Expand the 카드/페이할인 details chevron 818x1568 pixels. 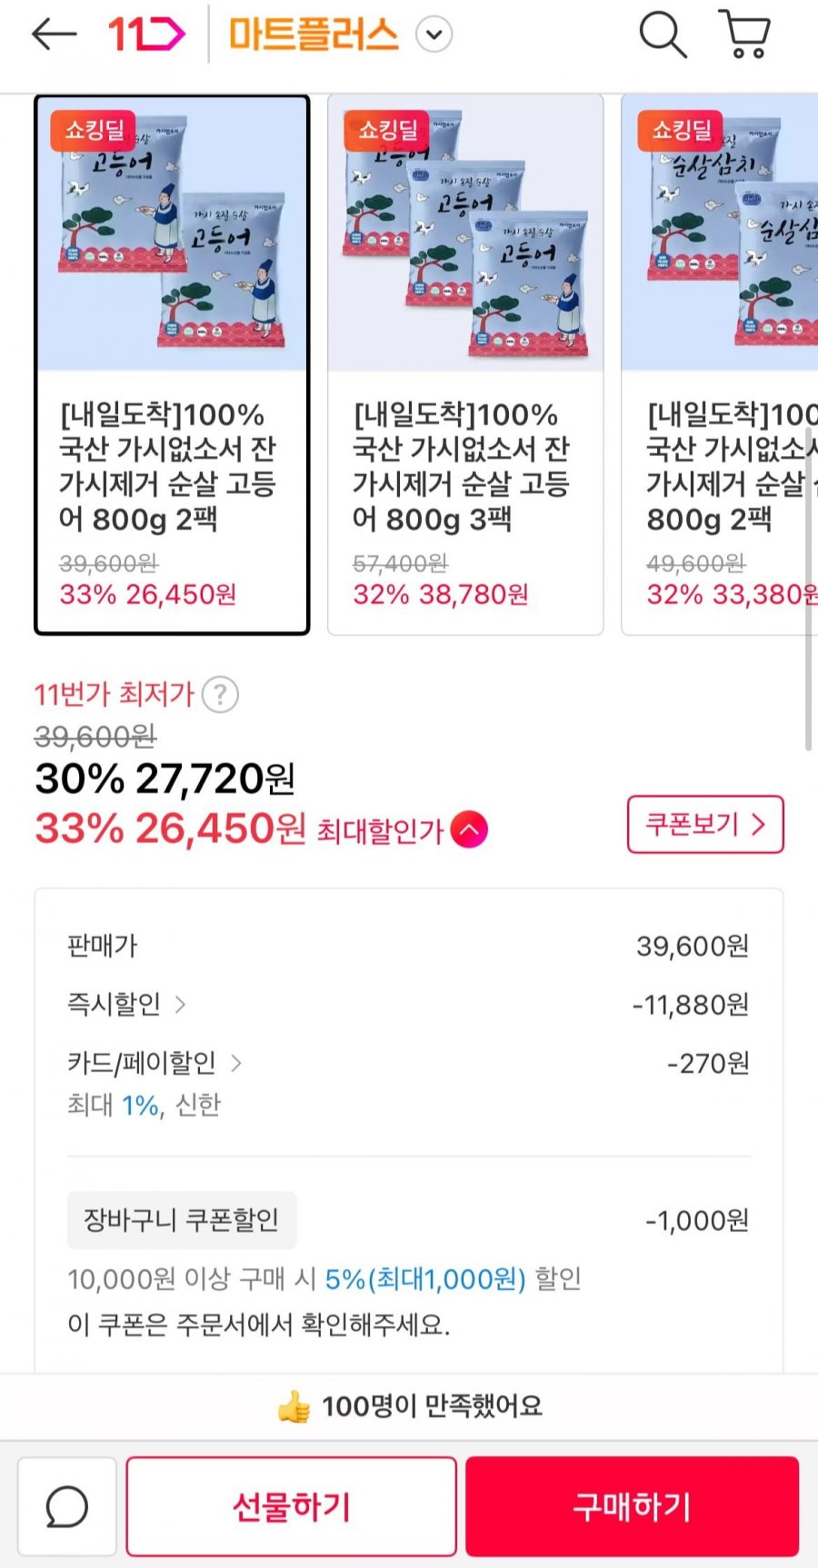click(236, 1063)
